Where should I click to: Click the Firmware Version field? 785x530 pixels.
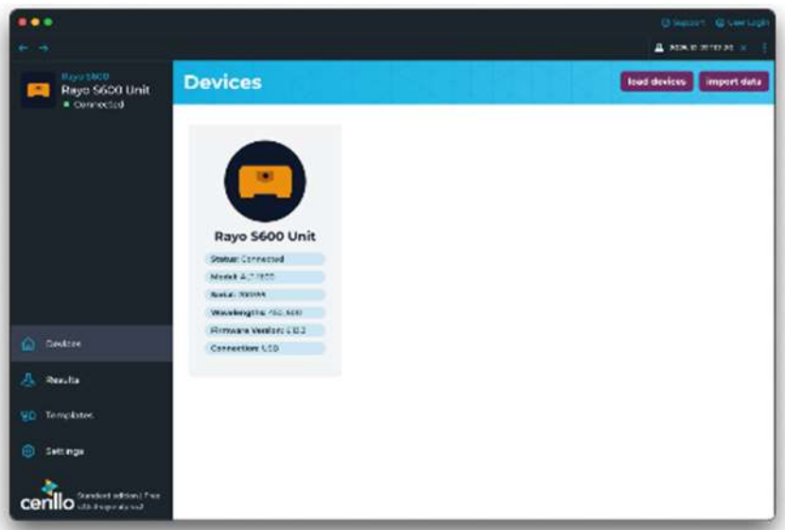[265, 330]
